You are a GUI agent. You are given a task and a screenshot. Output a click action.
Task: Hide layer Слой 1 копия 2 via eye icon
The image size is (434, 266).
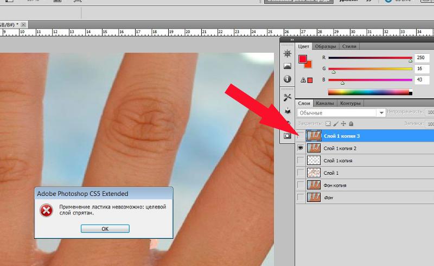(x=301, y=148)
